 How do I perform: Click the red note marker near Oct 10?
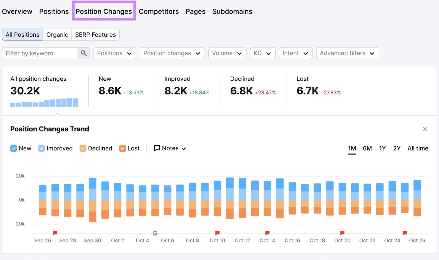coord(217,233)
